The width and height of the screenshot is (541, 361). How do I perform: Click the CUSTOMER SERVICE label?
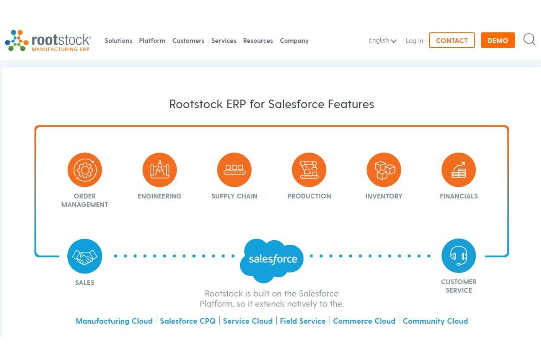459,286
